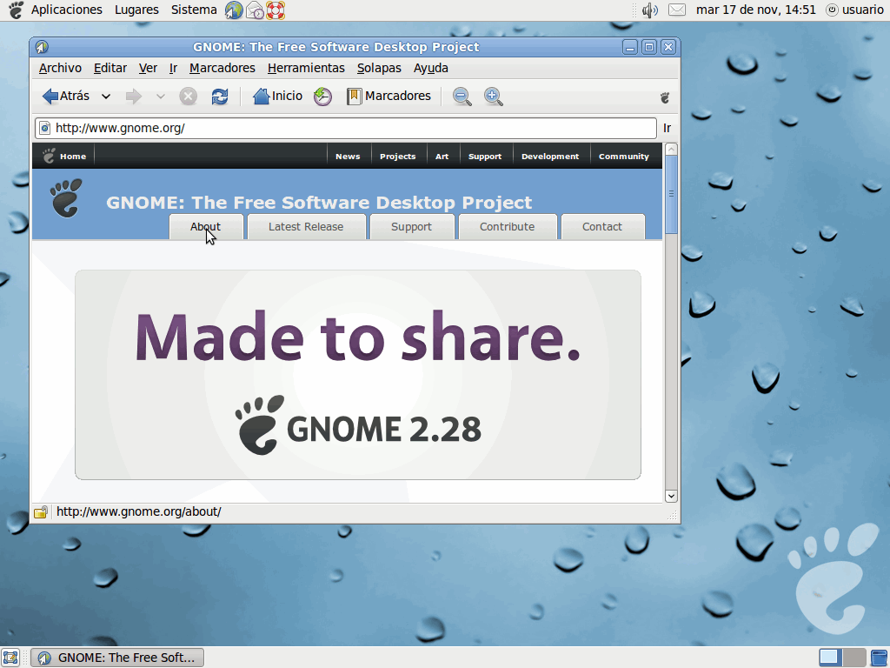The image size is (890, 668).
Task: Zoom in with the plus magnifier
Action: pyautogui.click(x=494, y=96)
